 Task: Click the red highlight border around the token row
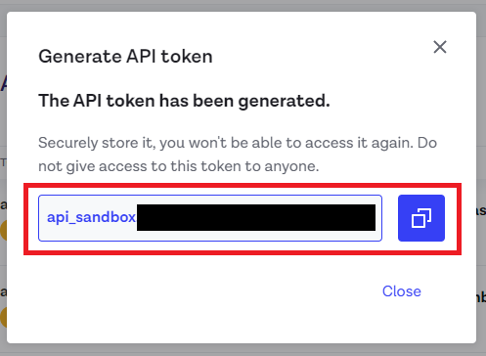click(243, 185)
